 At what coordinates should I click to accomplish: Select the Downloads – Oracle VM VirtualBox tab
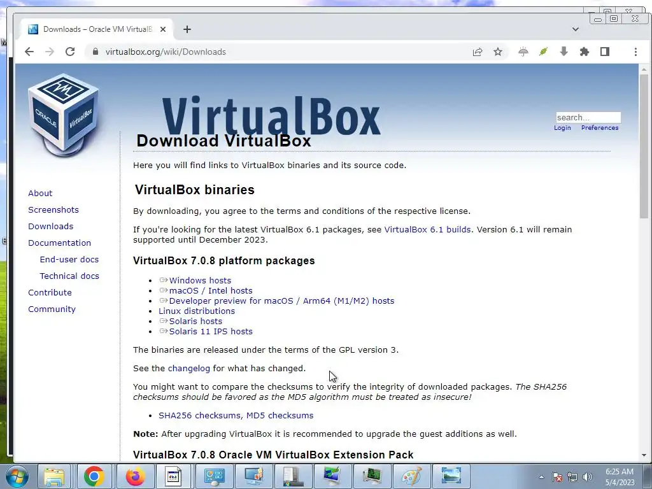[97, 29]
